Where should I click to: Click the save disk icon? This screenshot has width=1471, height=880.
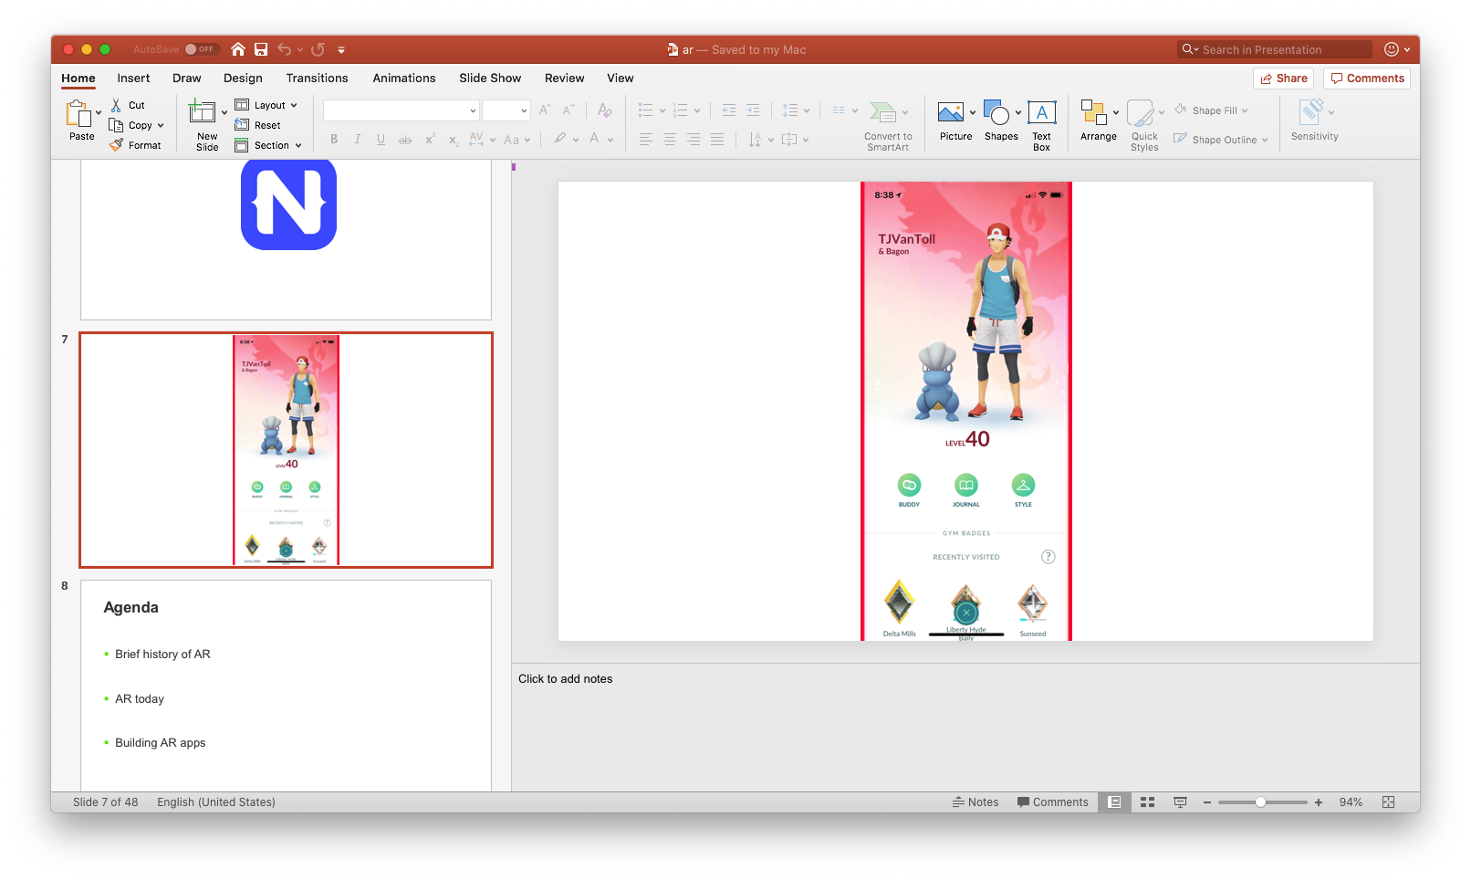coord(261,49)
